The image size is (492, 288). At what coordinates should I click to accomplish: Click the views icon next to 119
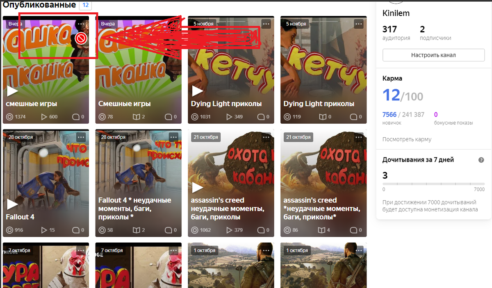click(288, 117)
